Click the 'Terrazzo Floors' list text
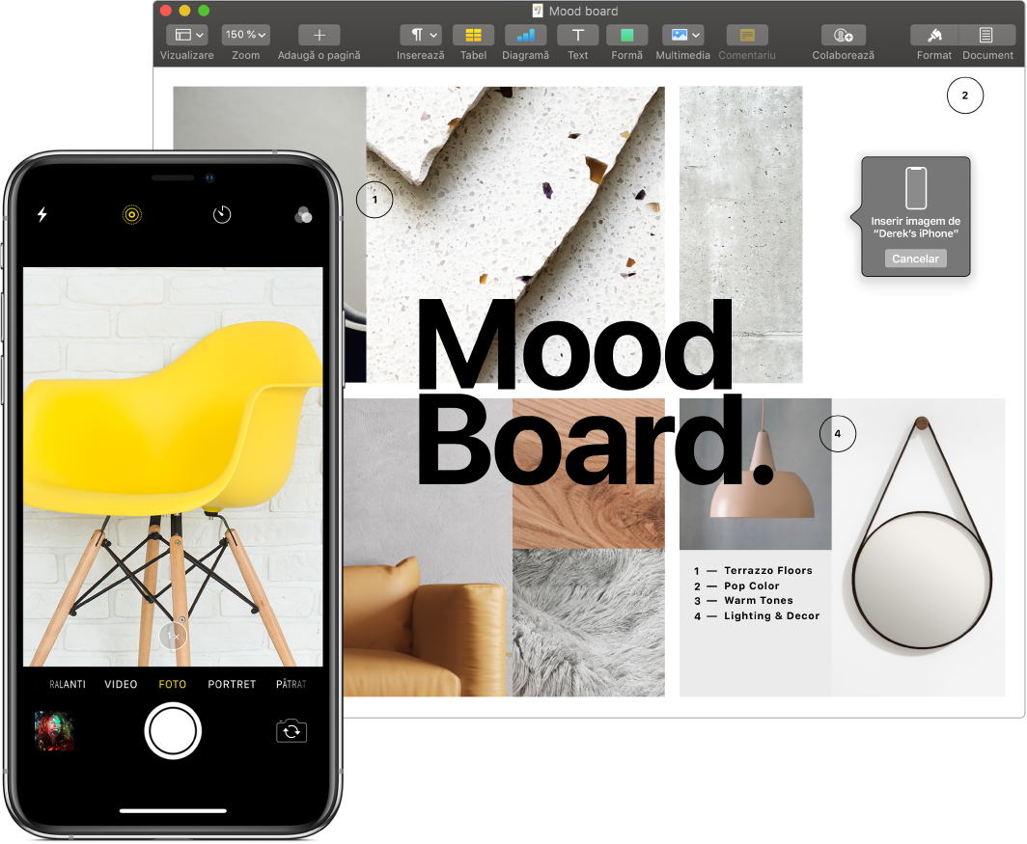This screenshot has height=844, width=1027. [768, 570]
